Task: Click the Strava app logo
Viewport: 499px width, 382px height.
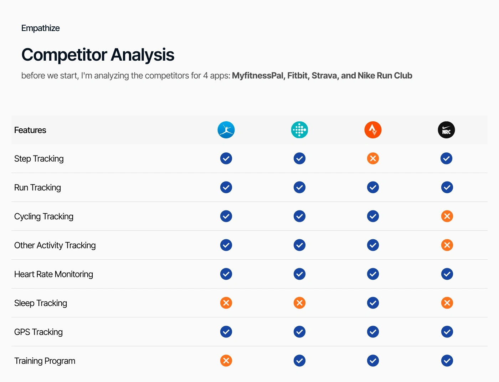Action: tap(373, 130)
